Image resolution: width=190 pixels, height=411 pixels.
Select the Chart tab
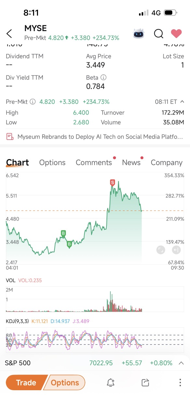(x=18, y=162)
